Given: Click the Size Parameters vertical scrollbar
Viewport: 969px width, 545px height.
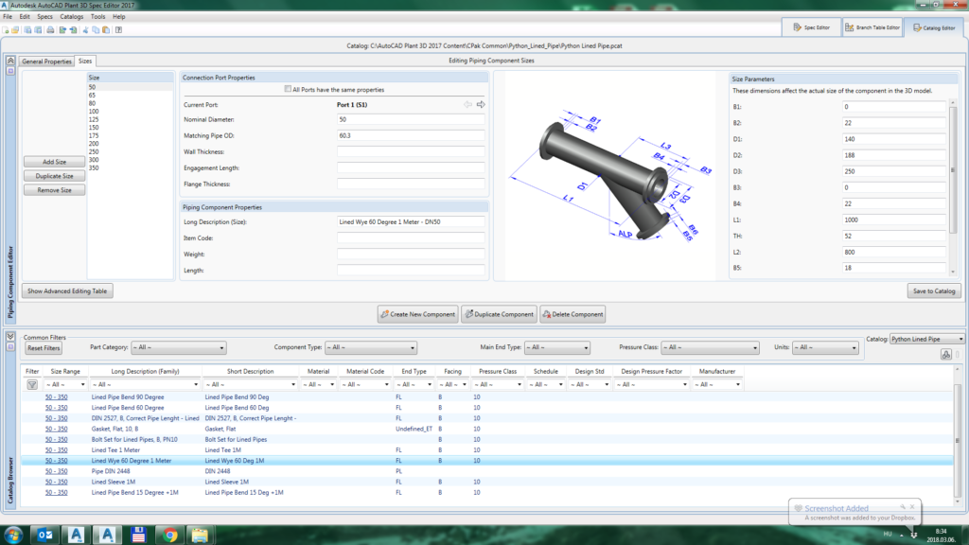Looking at the screenshot, I should click(x=953, y=170).
